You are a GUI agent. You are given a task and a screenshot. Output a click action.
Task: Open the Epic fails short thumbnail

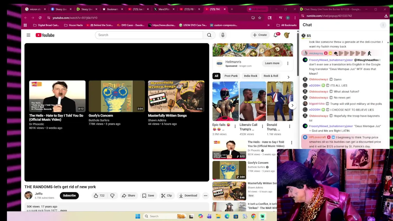click(x=225, y=101)
